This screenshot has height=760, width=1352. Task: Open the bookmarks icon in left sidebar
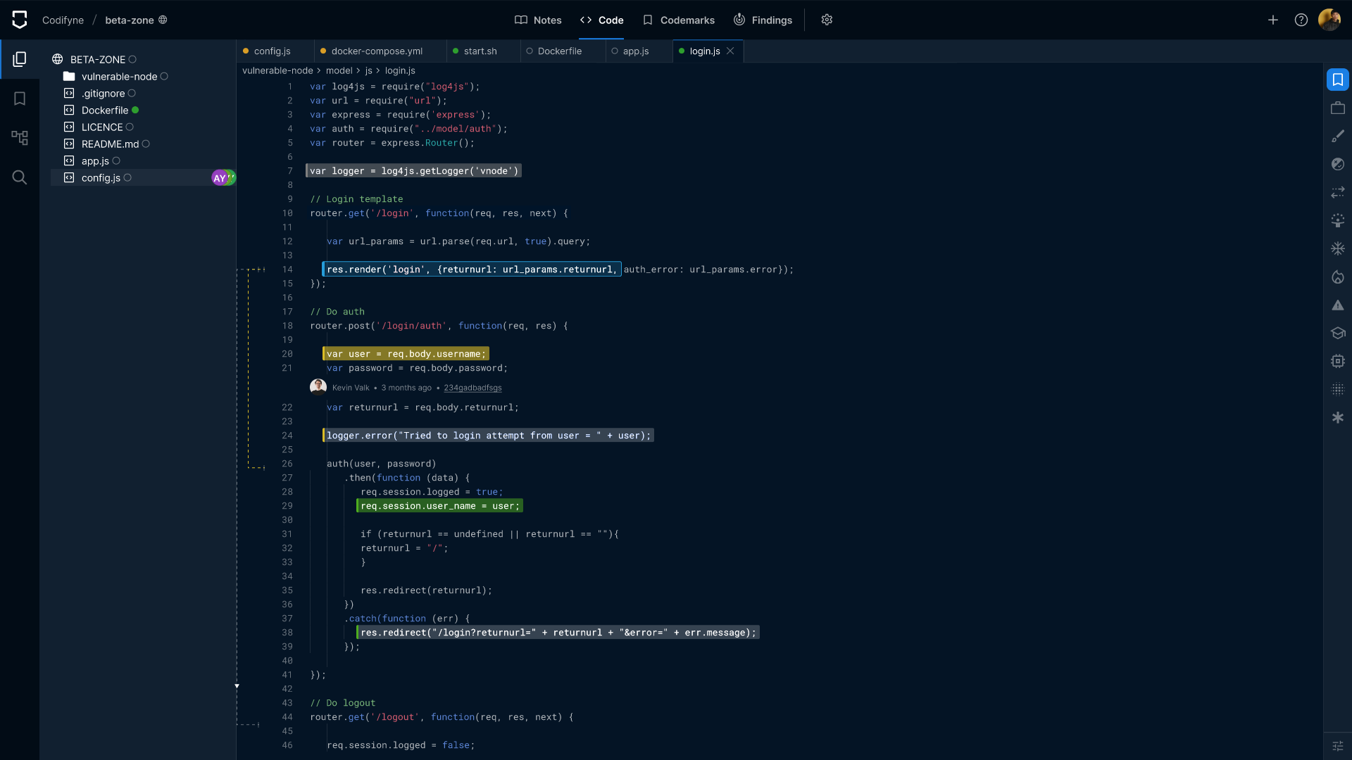point(20,99)
